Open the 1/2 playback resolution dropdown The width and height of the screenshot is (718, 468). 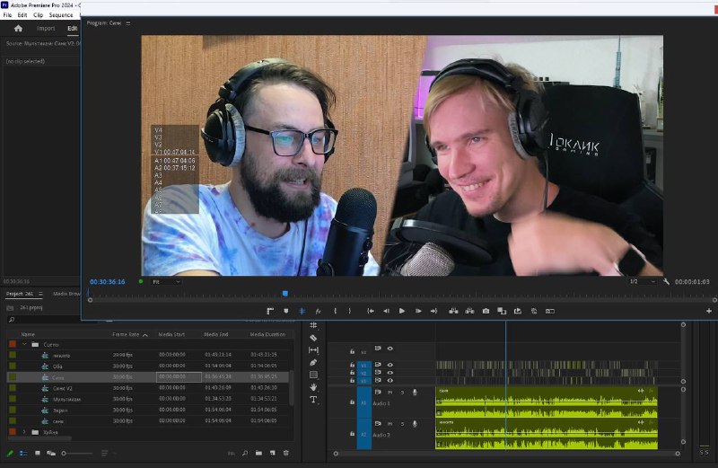[643, 281]
